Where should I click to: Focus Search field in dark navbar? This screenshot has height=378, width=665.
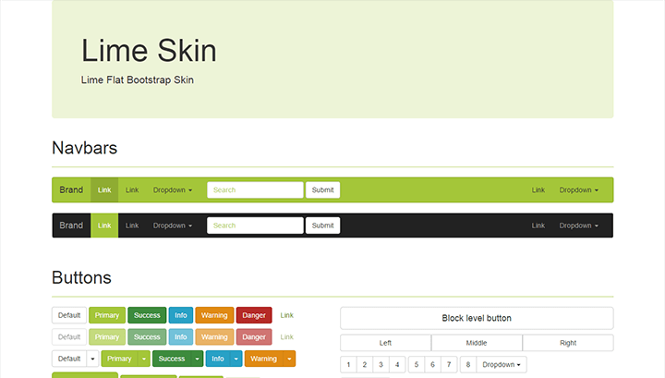click(x=255, y=226)
